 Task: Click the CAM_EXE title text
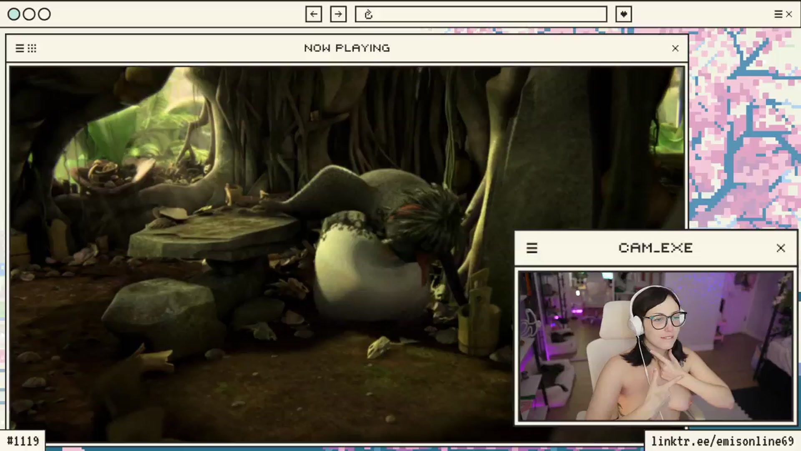[656, 248]
